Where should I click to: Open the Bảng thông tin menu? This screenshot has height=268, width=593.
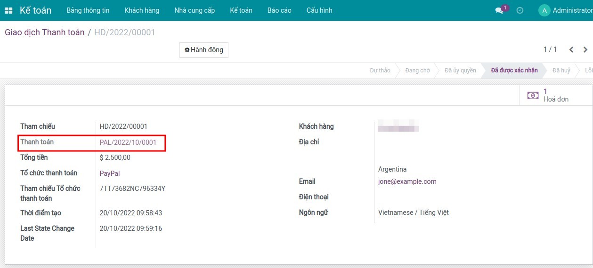(88, 10)
